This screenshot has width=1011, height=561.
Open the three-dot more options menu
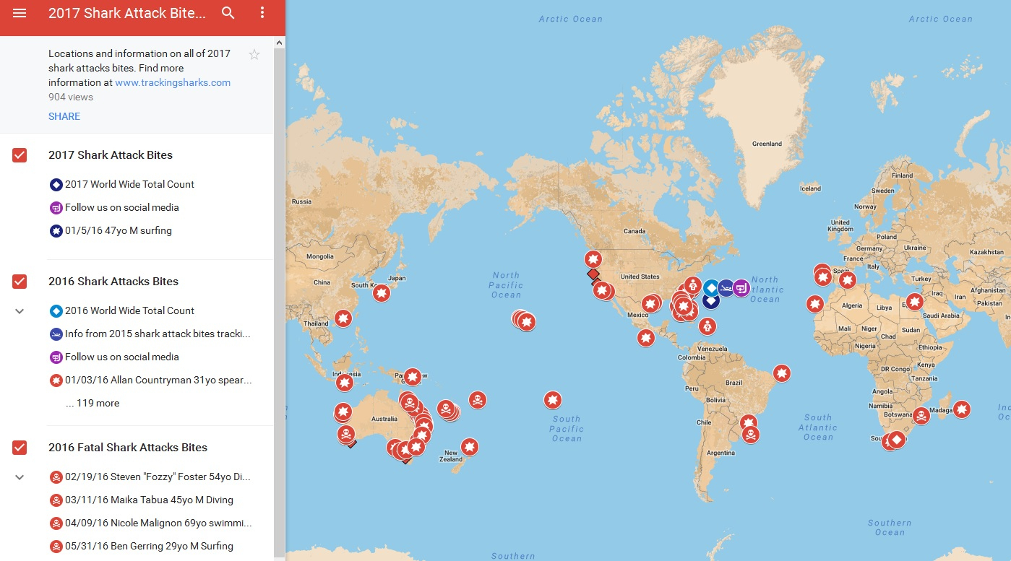(x=262, y=13)
